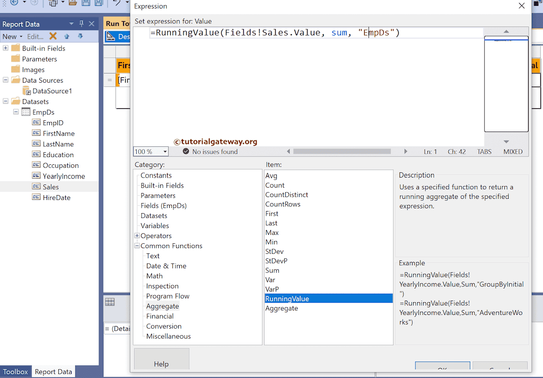Click inside the expression text editor
This screenshot has width=543, height=378.
click(x=308, y=85)
